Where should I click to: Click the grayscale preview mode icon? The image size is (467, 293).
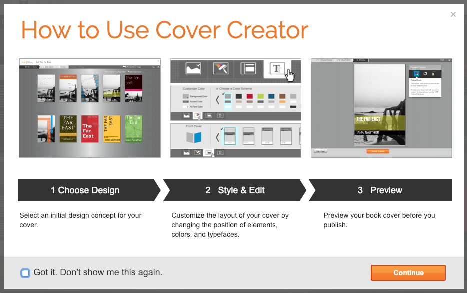point(425,74)
